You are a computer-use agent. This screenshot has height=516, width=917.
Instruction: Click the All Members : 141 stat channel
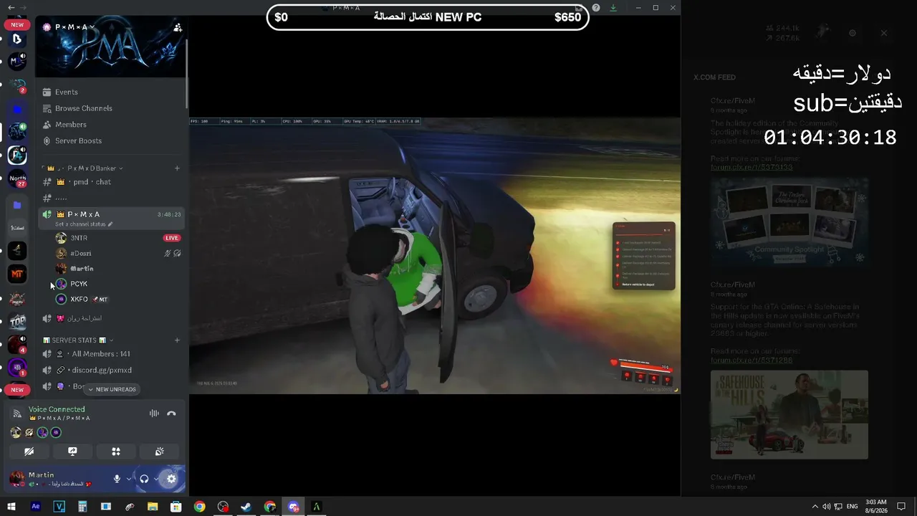tap(112, 354)
